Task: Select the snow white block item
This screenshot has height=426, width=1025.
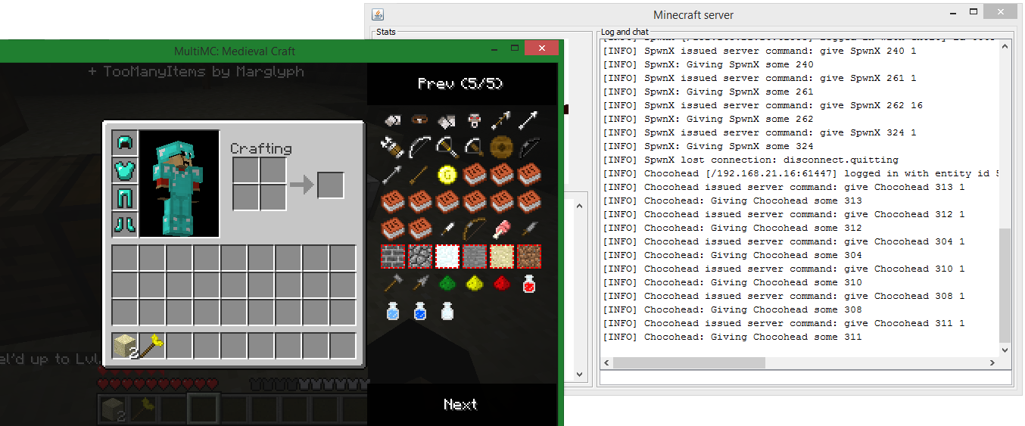Action: point(447,257)
